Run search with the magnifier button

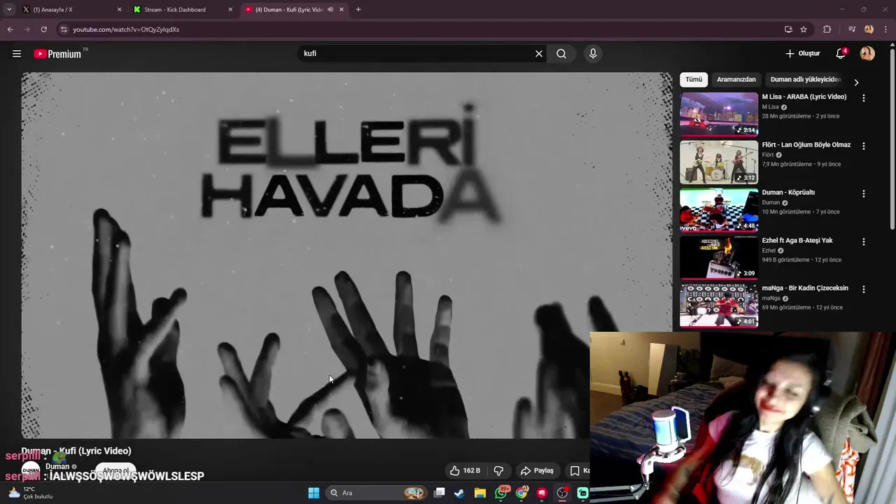tap(561, 54)
